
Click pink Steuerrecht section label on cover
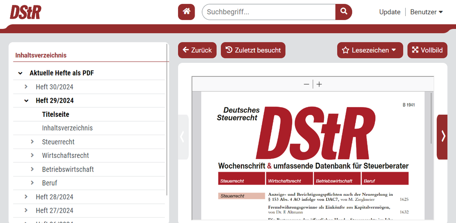241,196
